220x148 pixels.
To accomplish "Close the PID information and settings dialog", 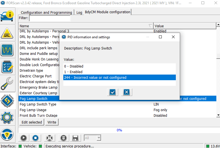I will [173, 37].
